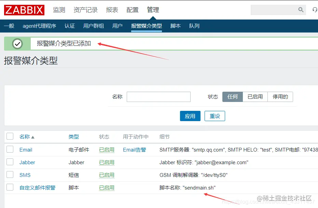The height and width of the screenshot is (208, 318).
Task: Go to the 认证 submenu
Action: (x=70, y=26)
